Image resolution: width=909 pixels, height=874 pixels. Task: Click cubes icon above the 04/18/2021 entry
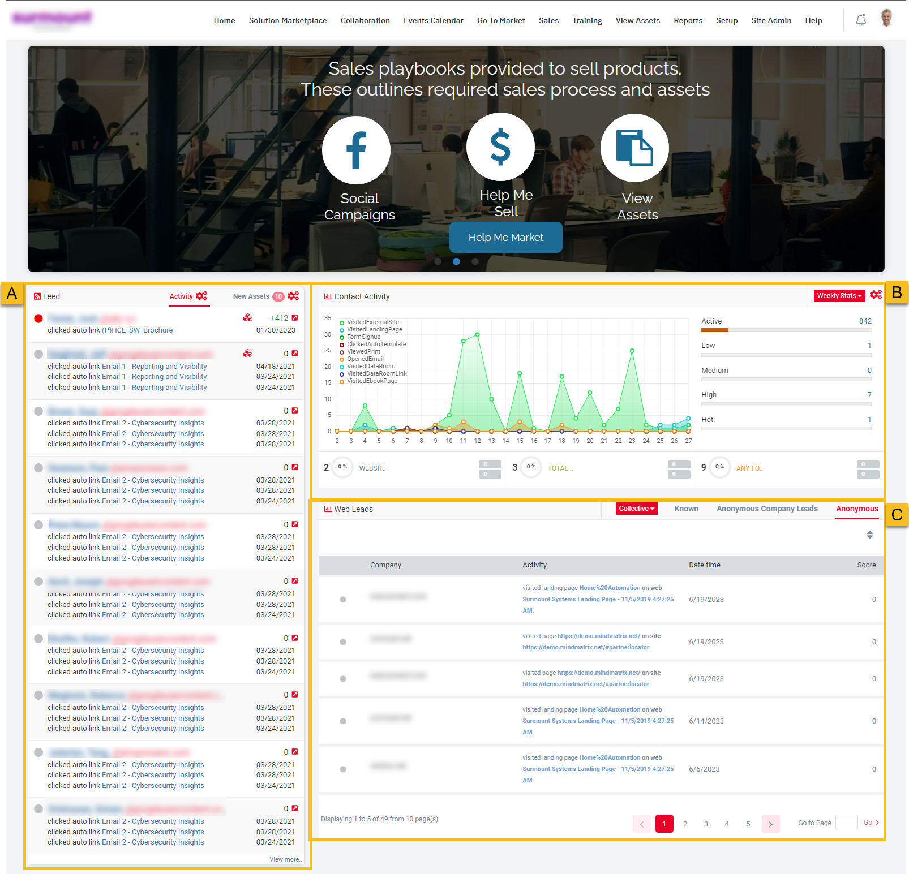[x=248, y=354]
